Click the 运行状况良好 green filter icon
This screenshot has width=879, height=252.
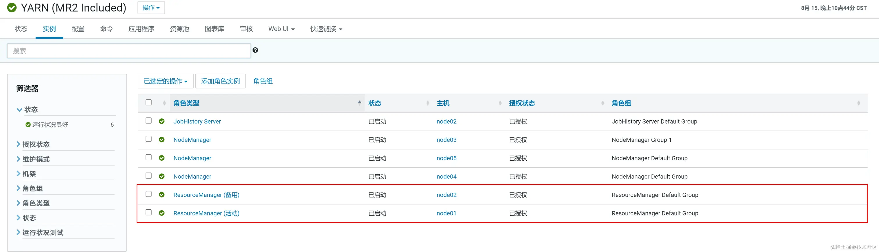coord(28,125)
